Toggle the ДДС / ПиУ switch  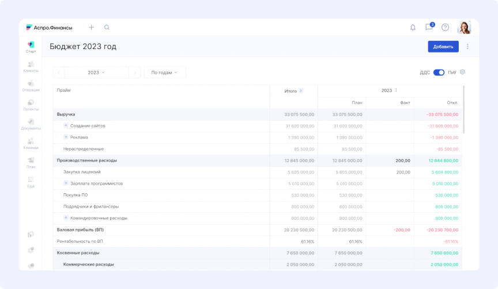point(439,73)
